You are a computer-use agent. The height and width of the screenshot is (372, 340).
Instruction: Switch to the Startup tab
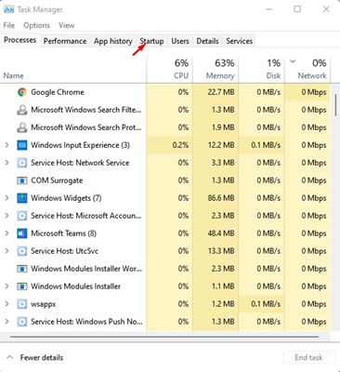point(151,41)
